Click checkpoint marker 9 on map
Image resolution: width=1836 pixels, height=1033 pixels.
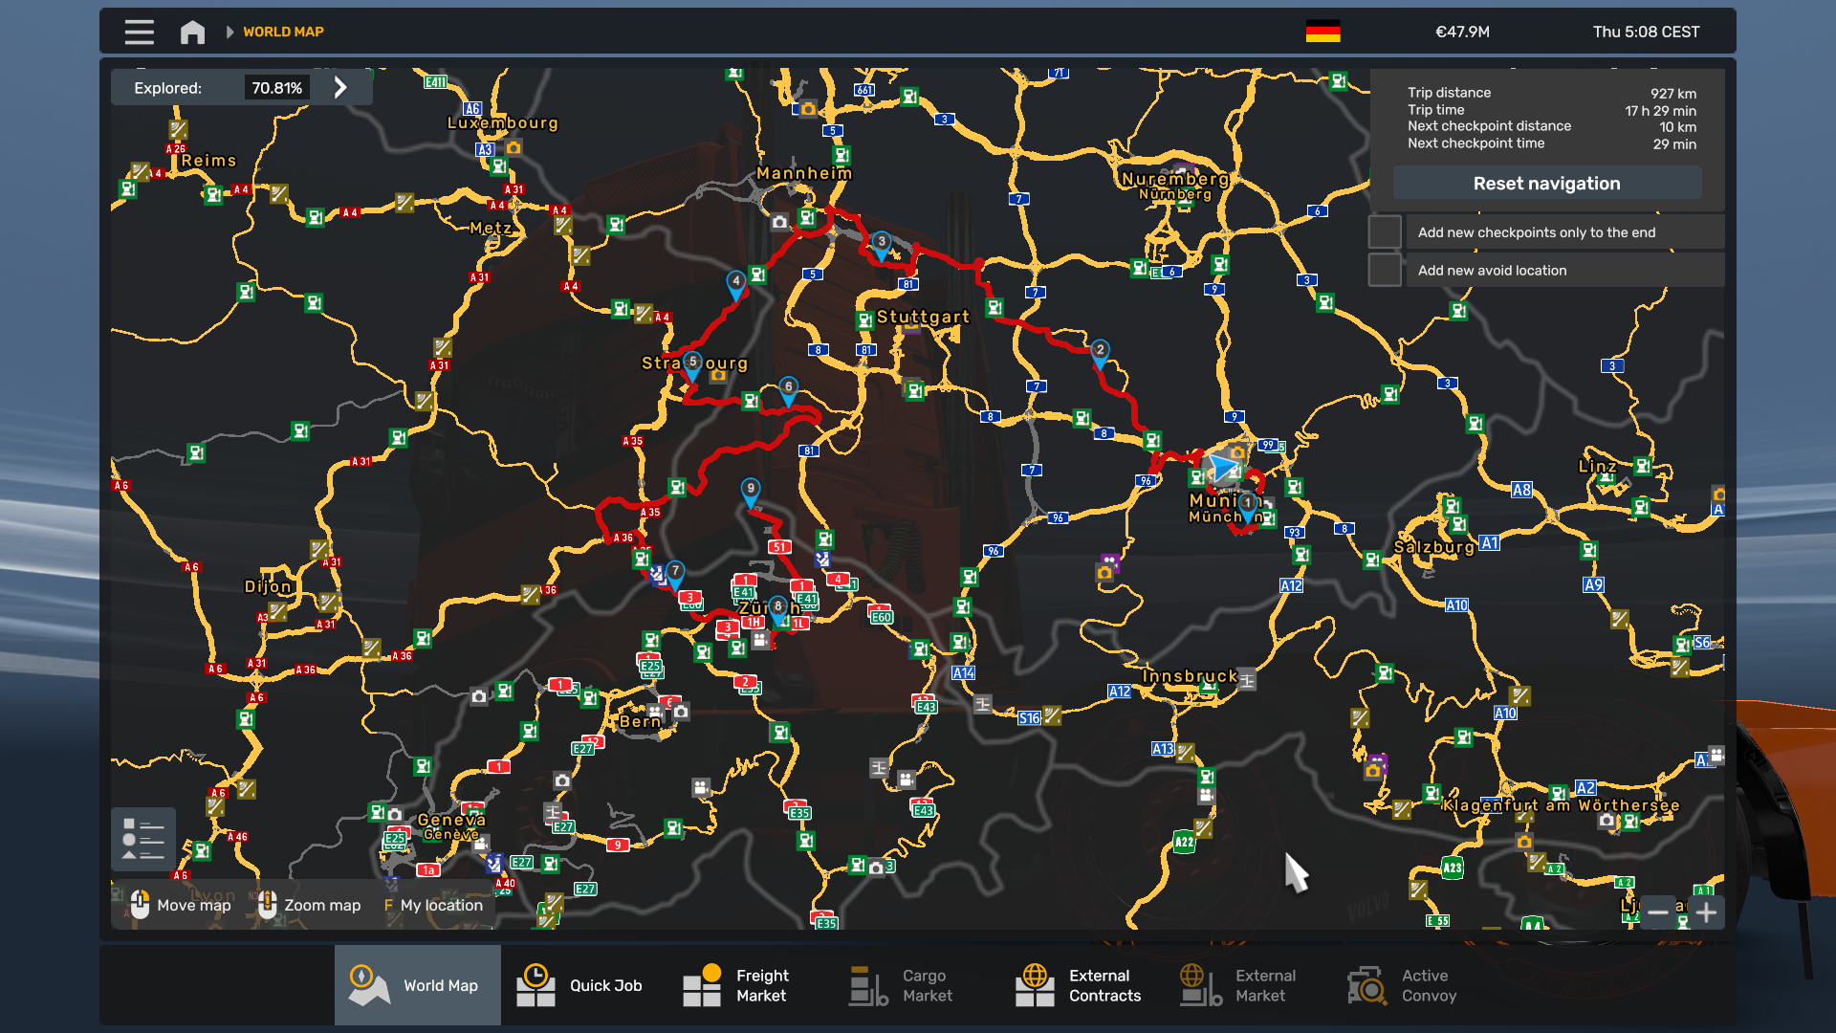[751, 490]
